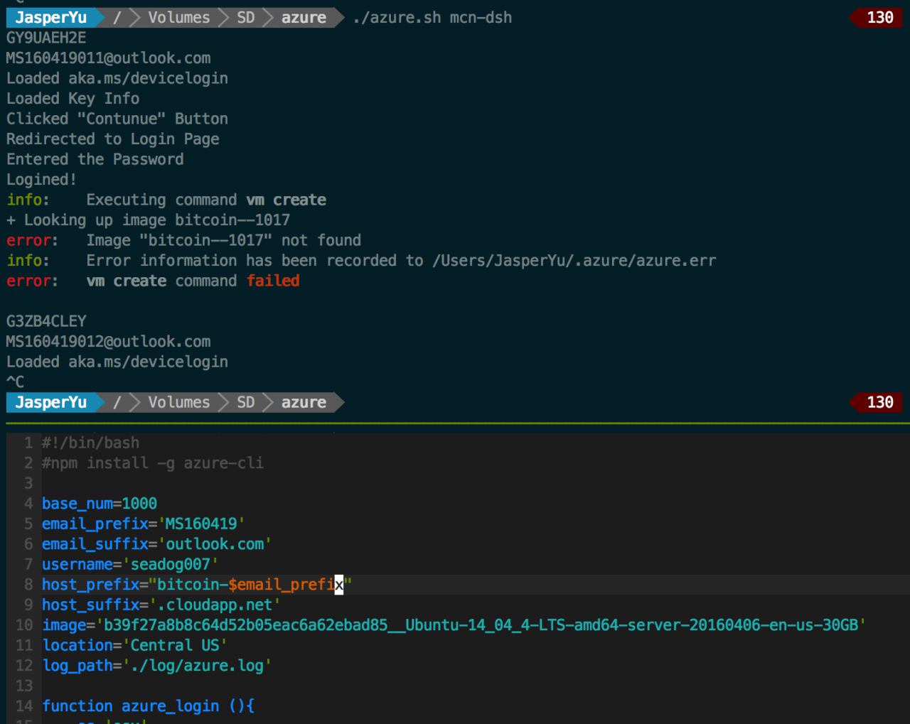The image size is (910, 724).
Task: Click JasperYu segment in the bottom prompt
Action: 50,402
